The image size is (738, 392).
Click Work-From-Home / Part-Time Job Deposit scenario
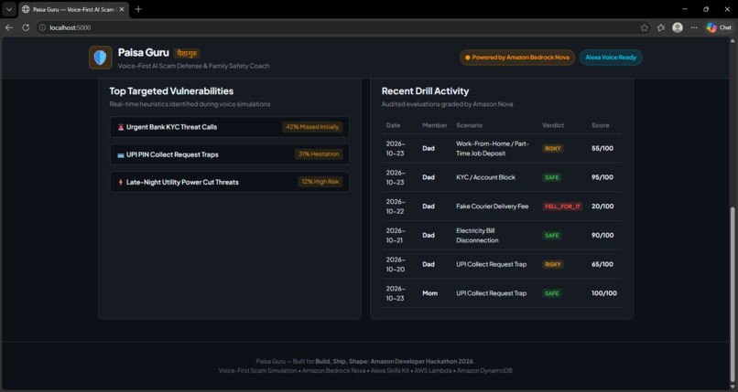pos(493,148)
